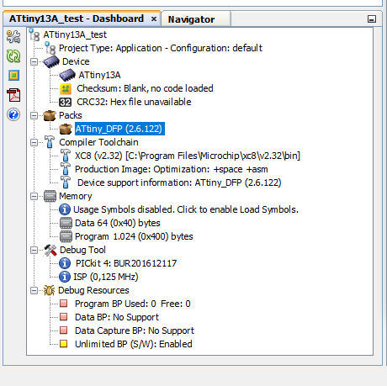Click the 'Compiler Toolchain' label text

98,142
